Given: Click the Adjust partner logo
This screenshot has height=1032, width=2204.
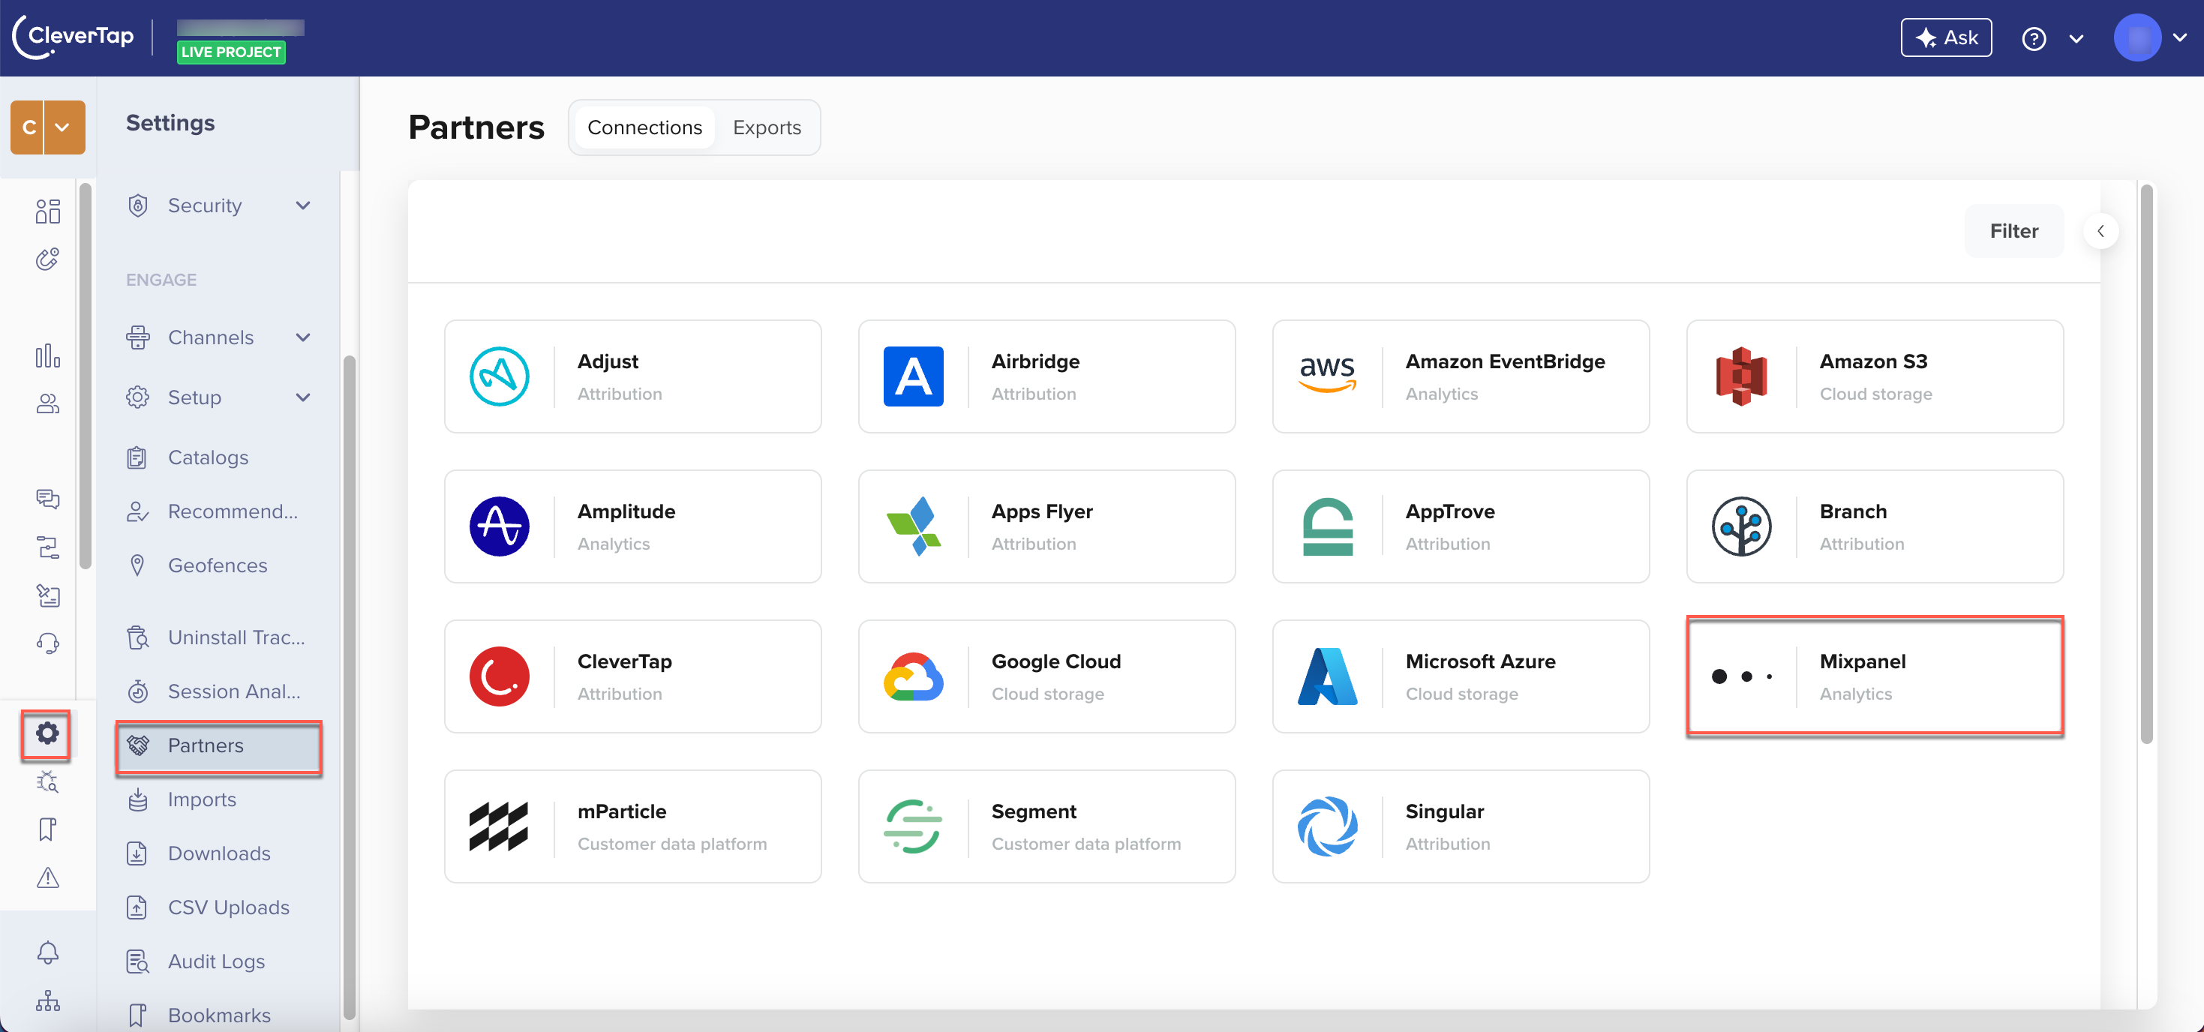Looking at the screenshot, I should click(499, 376).
